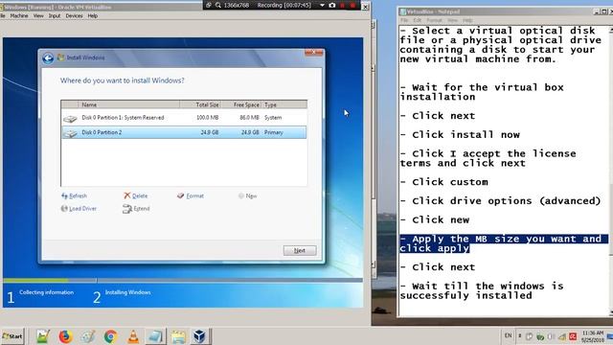Open the File menu in Notepad
Screen dimensions: 613x345
tap(404, 20)
